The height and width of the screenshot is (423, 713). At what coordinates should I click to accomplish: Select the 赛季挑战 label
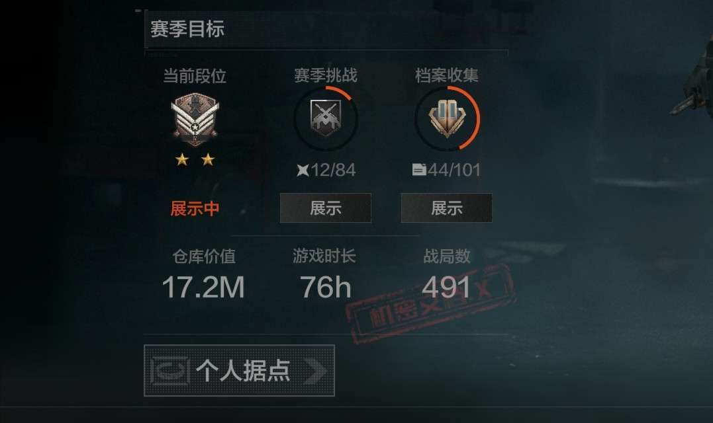coord(326,75)
